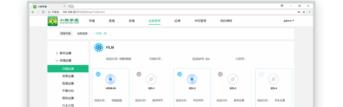343x107 pixels.
Task: Uncheck the HDMI-IN channel checkmark
Action: [98, 74]
